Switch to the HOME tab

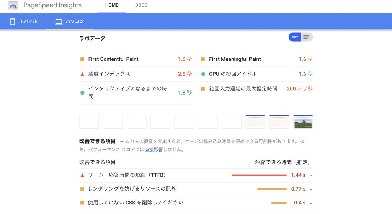pyautogui.click(x=112, y=5)
